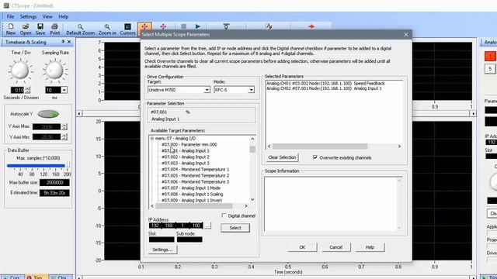The image size is (497, 279).
Task: Click the New file toolbar icon
Action: 10,26
